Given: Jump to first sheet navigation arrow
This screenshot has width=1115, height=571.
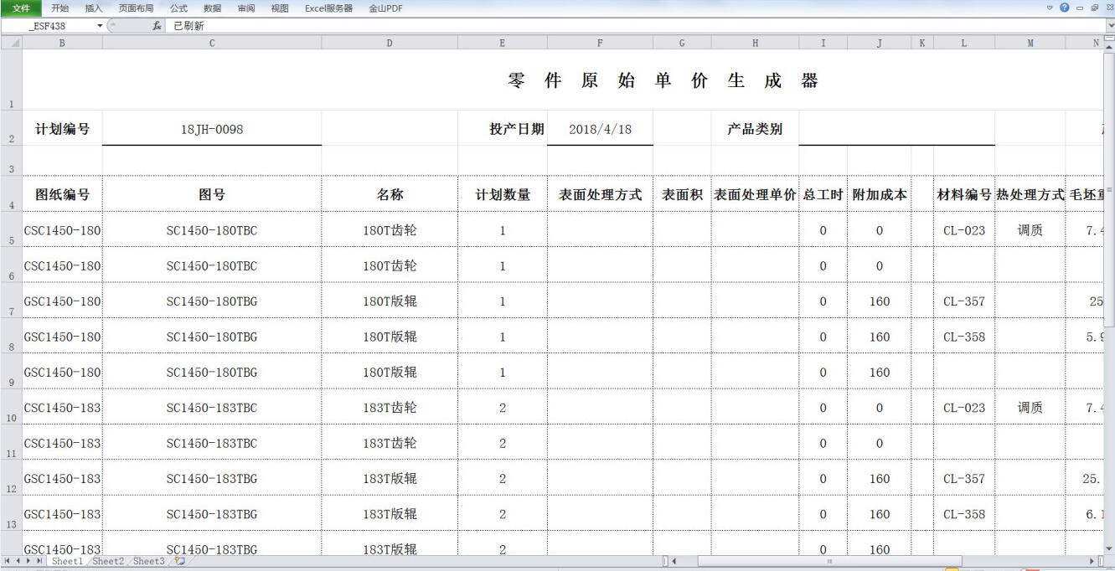Looking at the screenshot, I should [x=8, y=561].
